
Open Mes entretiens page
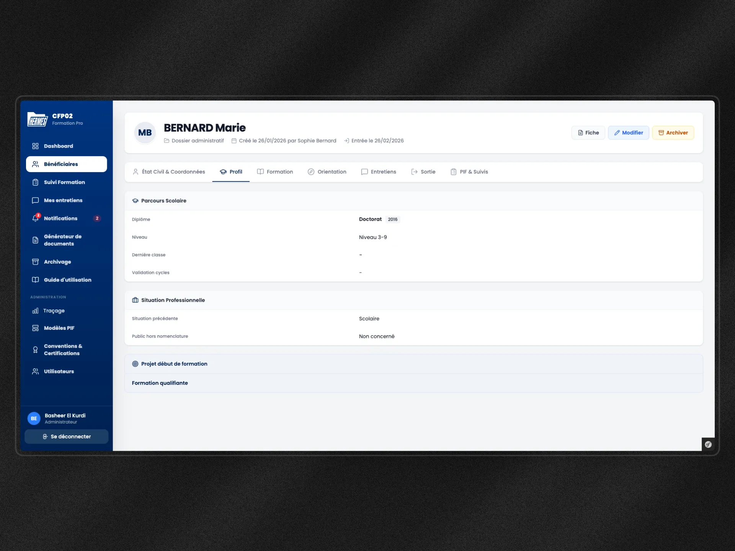pos(66,200)
